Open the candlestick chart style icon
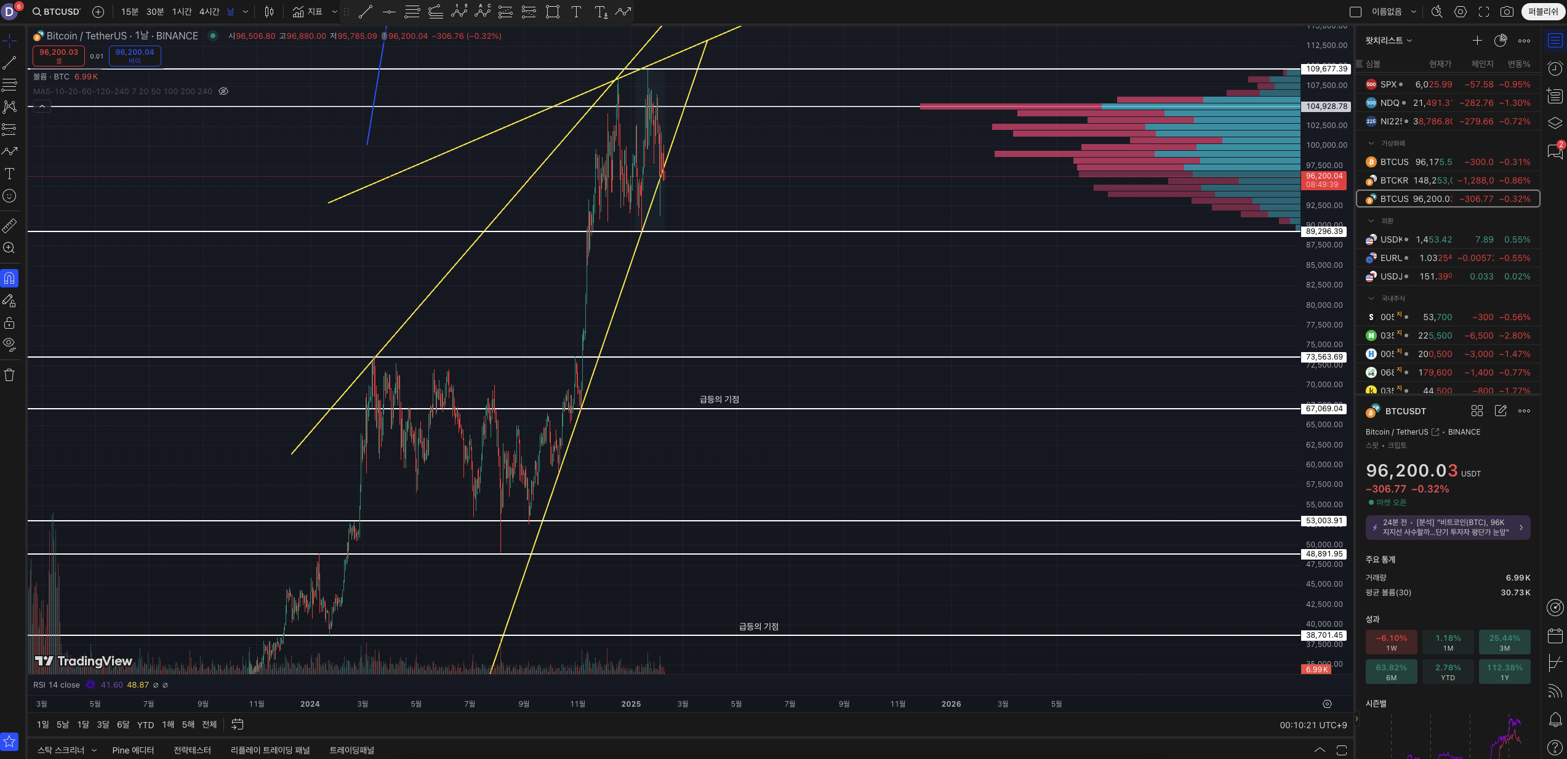1567x759 pixels. coord(269,12)
